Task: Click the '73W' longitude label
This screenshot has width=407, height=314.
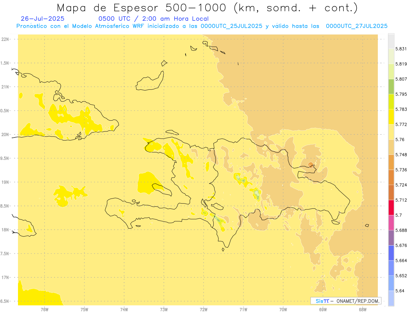Action: pyautogui.click(x=164, y=310)
